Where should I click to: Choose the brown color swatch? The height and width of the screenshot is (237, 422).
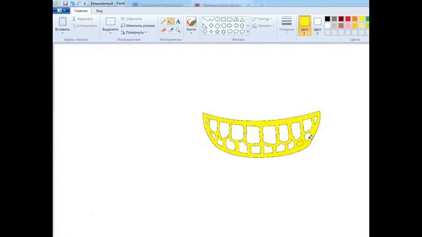341,26
